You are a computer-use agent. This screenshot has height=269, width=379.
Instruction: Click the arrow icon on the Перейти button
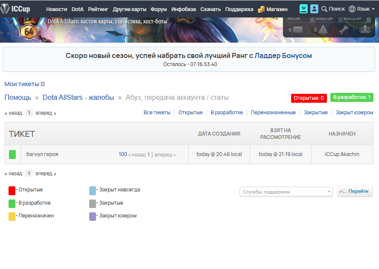tap(343, 191)
